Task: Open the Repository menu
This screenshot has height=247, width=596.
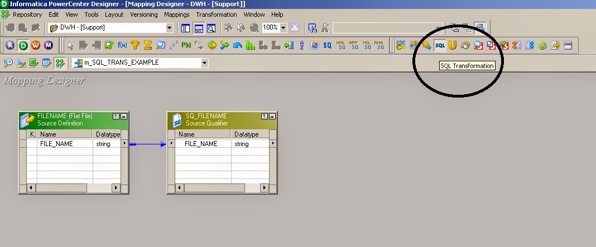Action: (27, 14)
